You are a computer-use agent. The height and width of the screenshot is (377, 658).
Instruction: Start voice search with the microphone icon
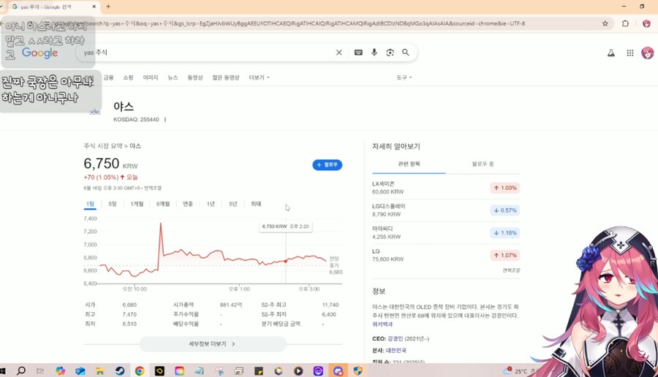coord(374,53)
